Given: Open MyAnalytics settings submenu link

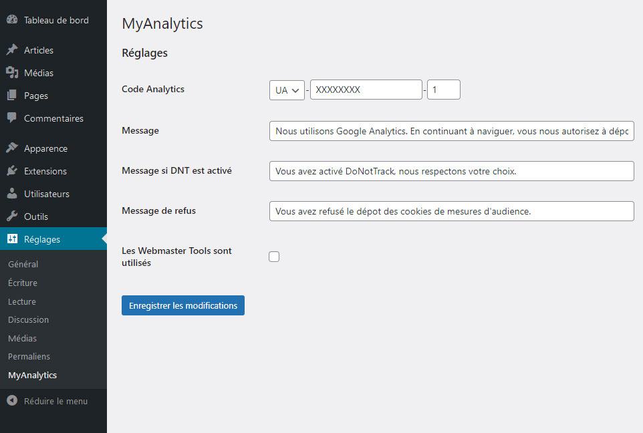Looking at the screenshot, I should pyautogui.click(x=32, y=375).
